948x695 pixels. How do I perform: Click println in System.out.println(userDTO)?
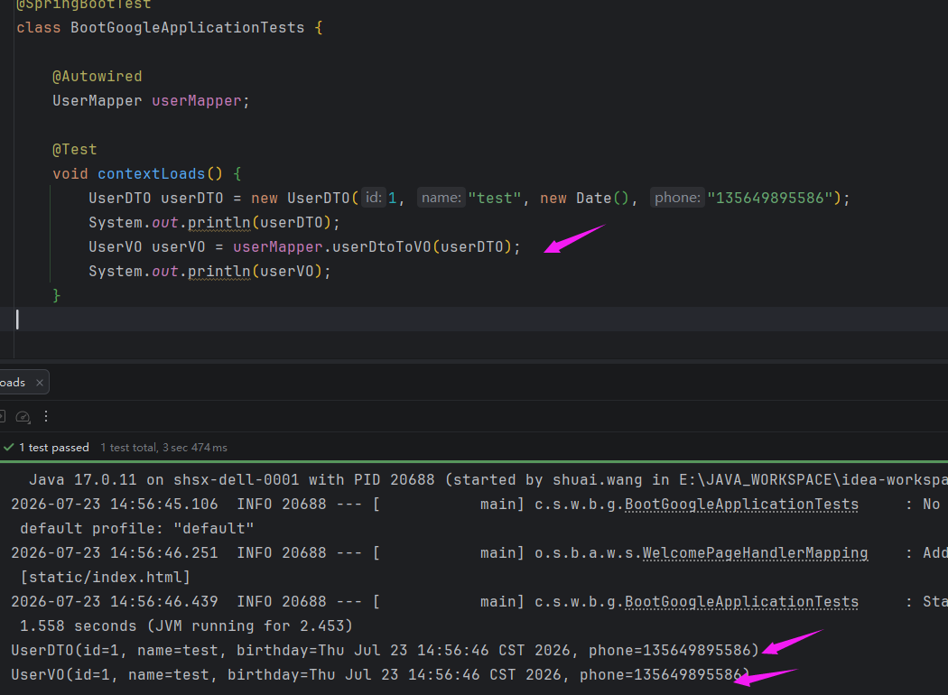[x=218, y=223]
